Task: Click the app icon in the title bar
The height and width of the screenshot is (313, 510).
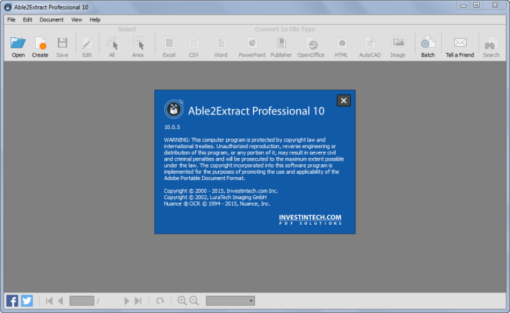Action: coord(8,7)
